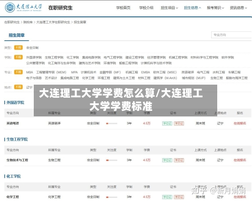Image resolution: width=252 pixels, height=201 pixels.
Task: Open 大连理工大学在职研究生 breadcrumb link
Action: pyautogui.click(x=53, y=22)
